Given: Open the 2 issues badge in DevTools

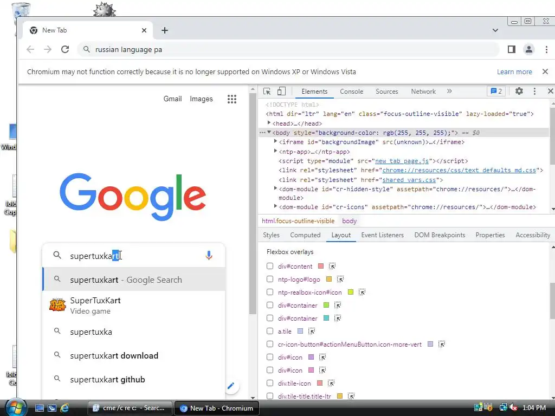Looking at the screenshot, I should [496, 91].
